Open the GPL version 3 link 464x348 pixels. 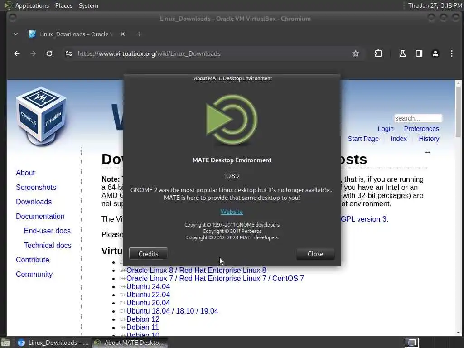[364, 219]
